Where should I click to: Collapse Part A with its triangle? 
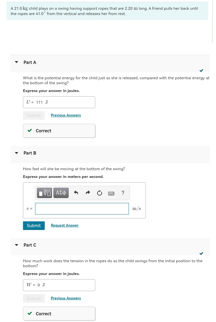point(17,62)
